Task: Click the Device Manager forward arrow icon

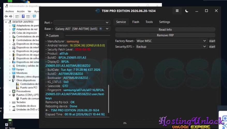Action: tap(11, 17)
